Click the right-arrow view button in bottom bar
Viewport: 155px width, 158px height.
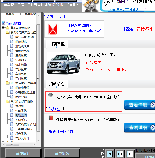coord(110,154)
